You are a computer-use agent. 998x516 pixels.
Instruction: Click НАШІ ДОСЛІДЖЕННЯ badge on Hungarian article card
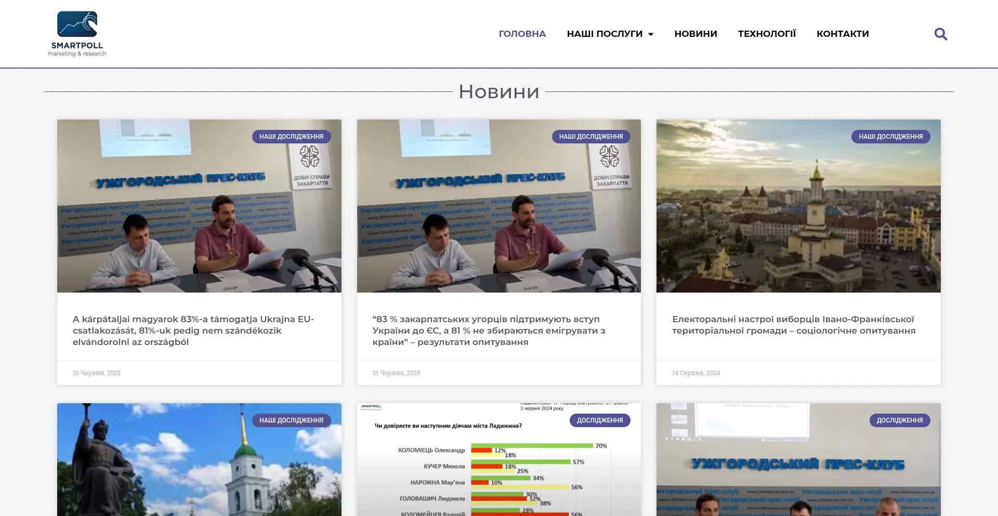[292, 137]
